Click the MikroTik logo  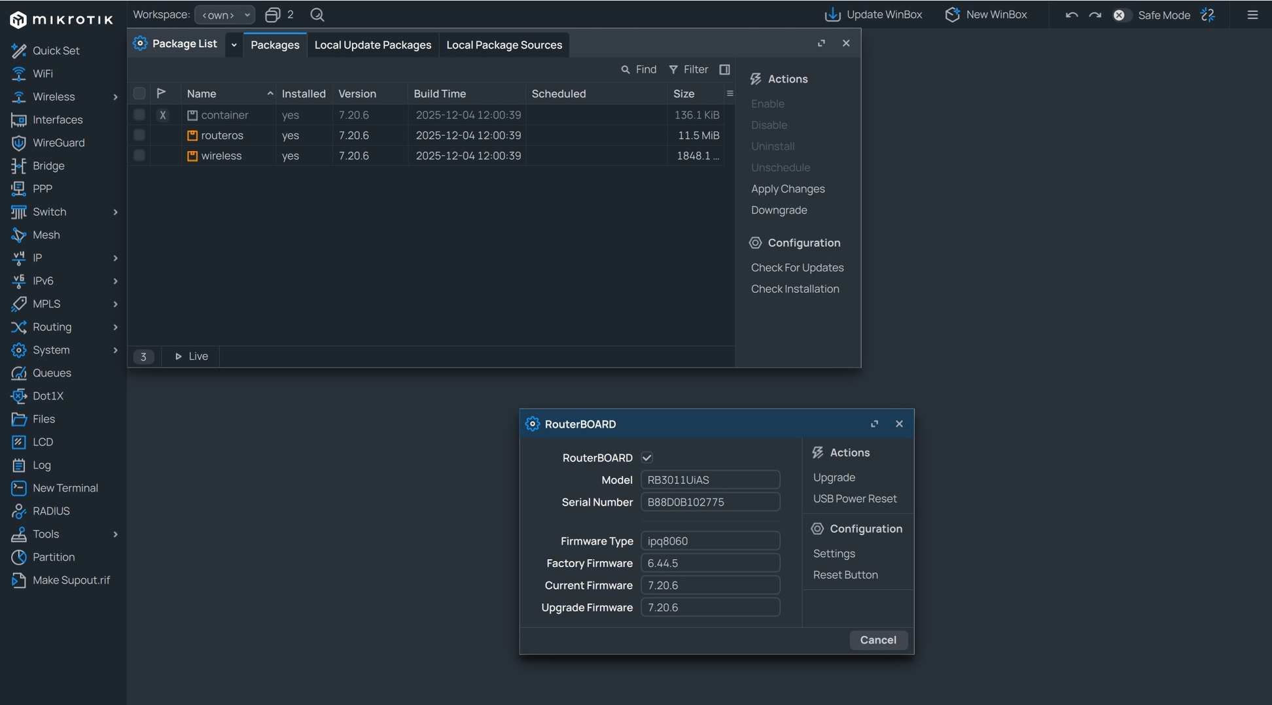[62, 20]
